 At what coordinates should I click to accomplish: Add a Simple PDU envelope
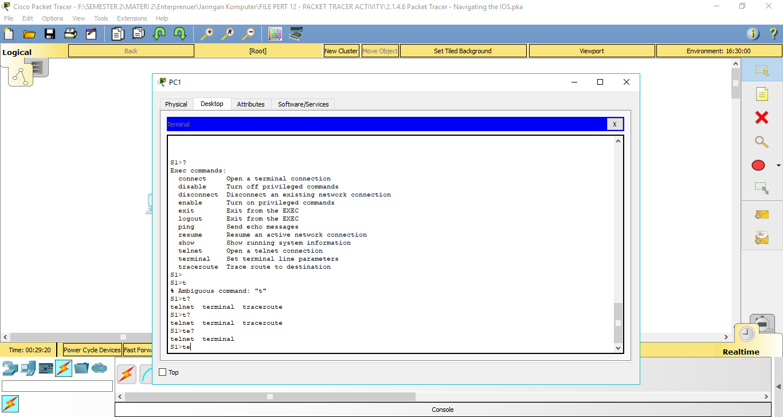[762, 215]
